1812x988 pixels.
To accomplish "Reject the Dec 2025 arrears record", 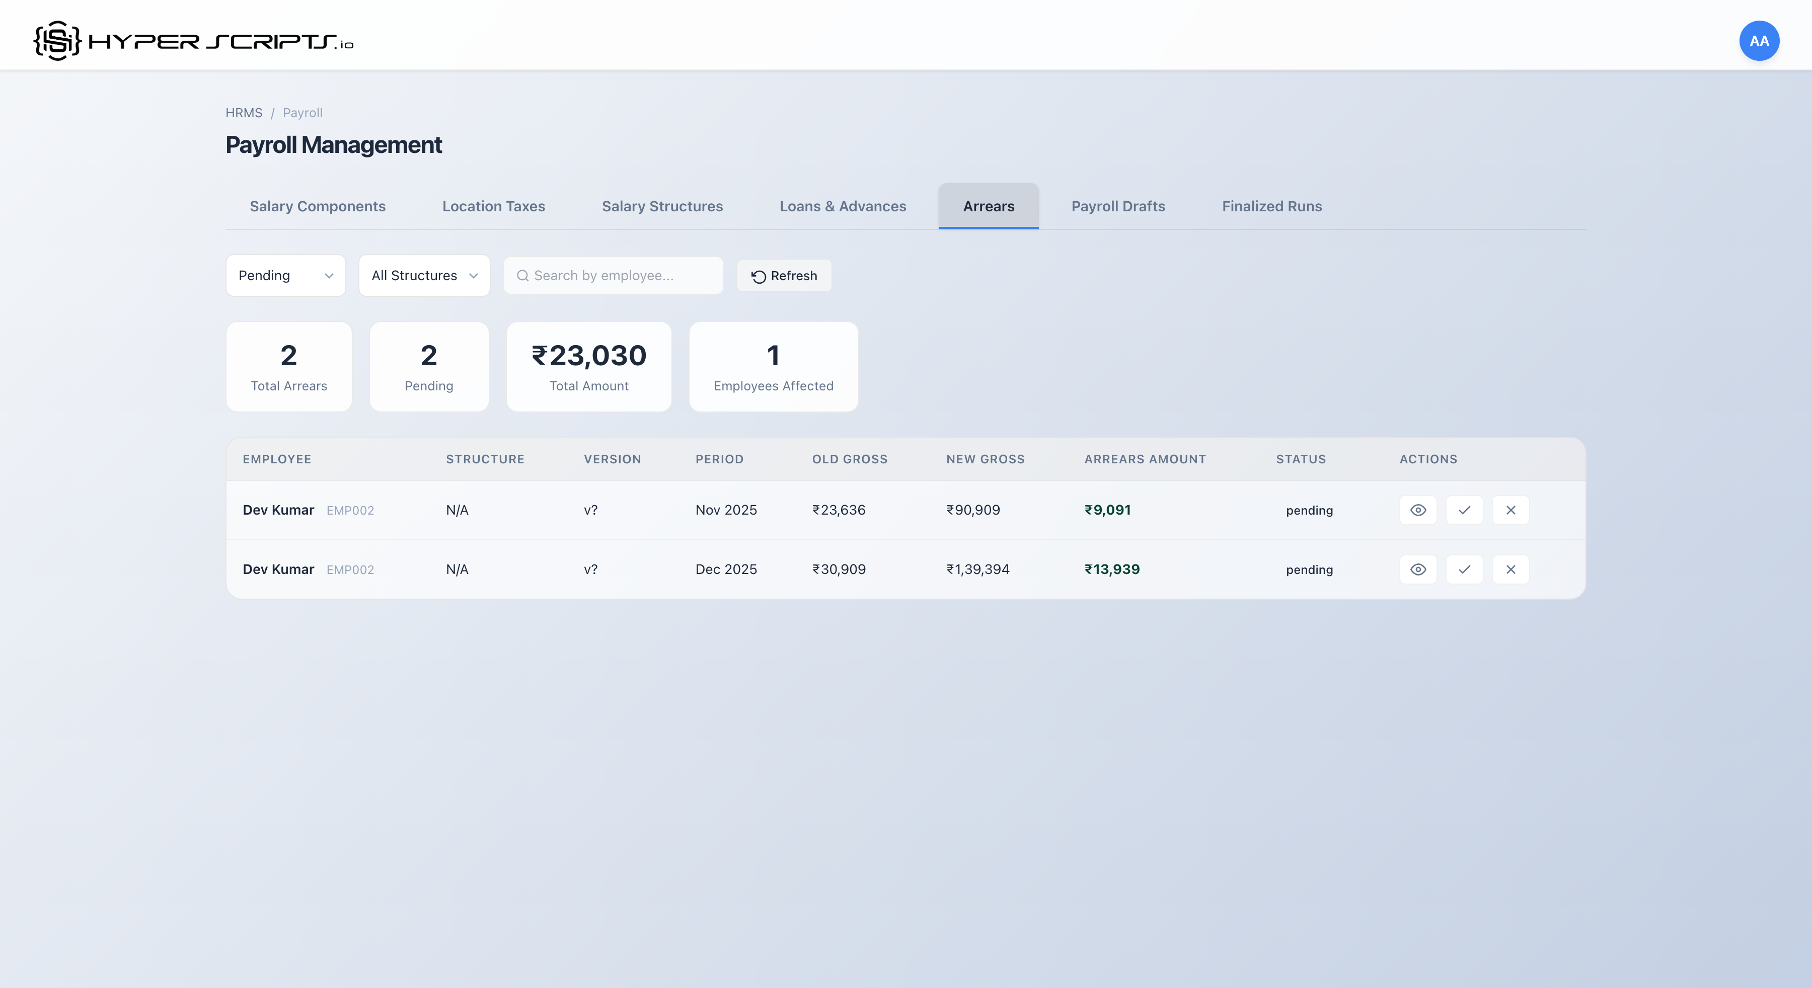I will tap(1511, 569).
